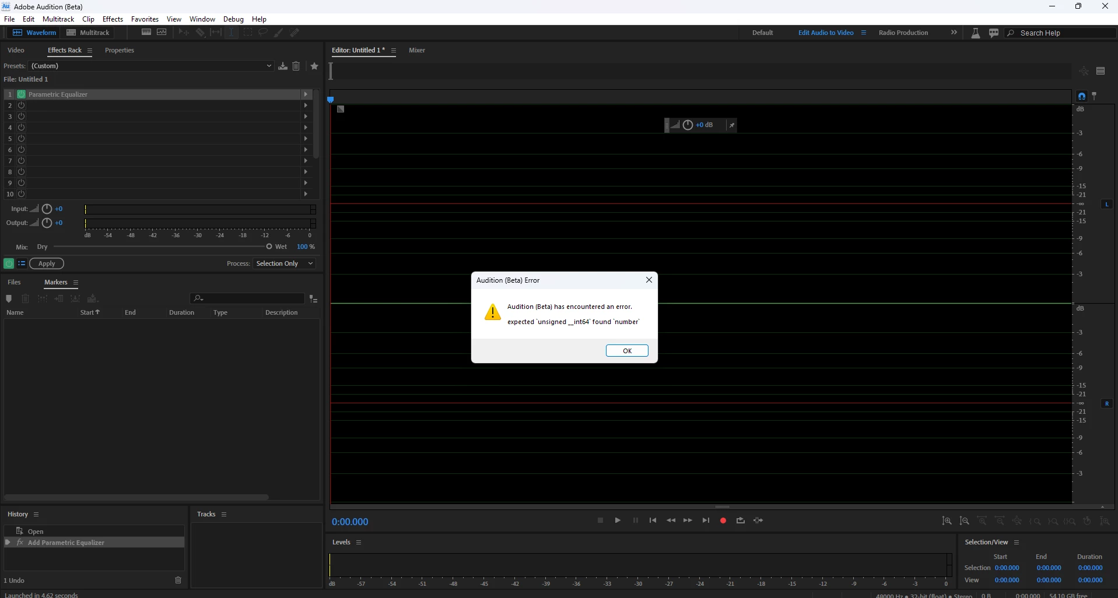This screenshot has width=1118, height=598.
Task: Toggle power for effect slot 10
Action: 22,194
